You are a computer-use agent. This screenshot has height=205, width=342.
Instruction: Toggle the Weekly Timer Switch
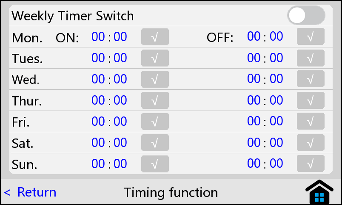[x=306, y=16]
